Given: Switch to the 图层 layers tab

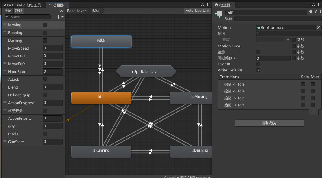Looking at the screenshot, I should point(8,11).
